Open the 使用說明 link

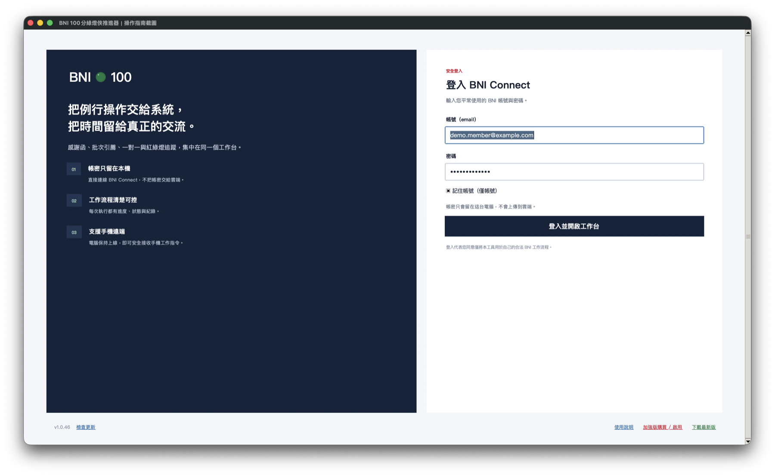(x=623, y=427)
